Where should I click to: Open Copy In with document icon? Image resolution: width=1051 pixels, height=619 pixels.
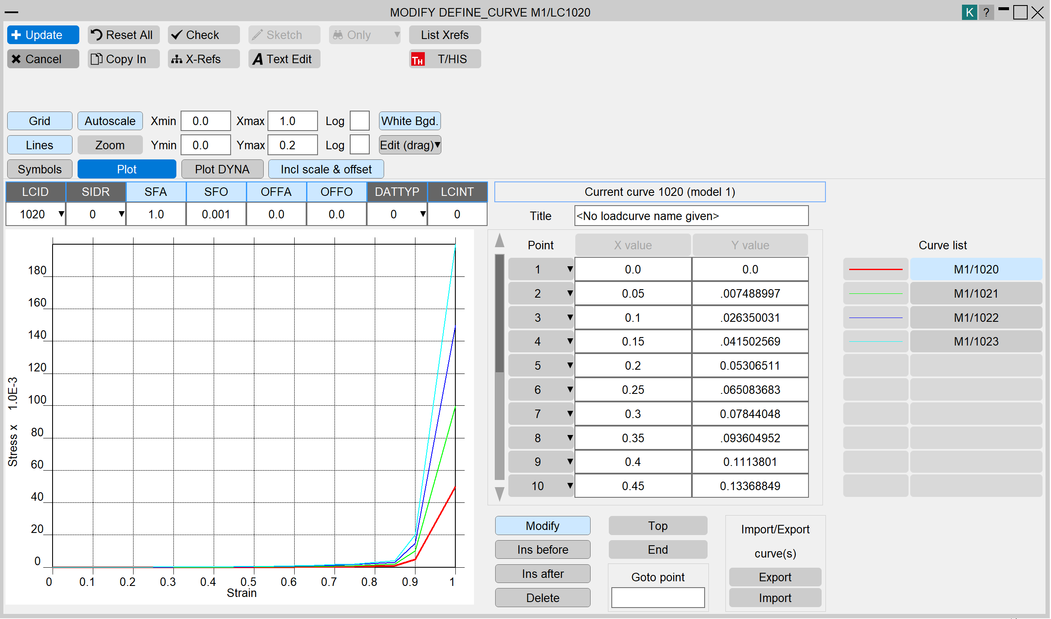(x=123, y=59)
